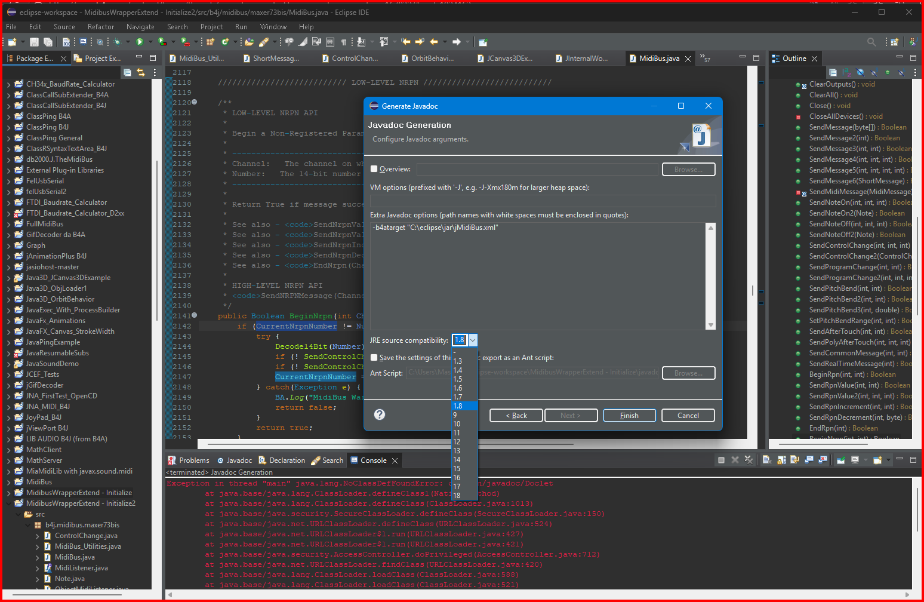Click the Overview Browse... button

[x=688, y=170]
